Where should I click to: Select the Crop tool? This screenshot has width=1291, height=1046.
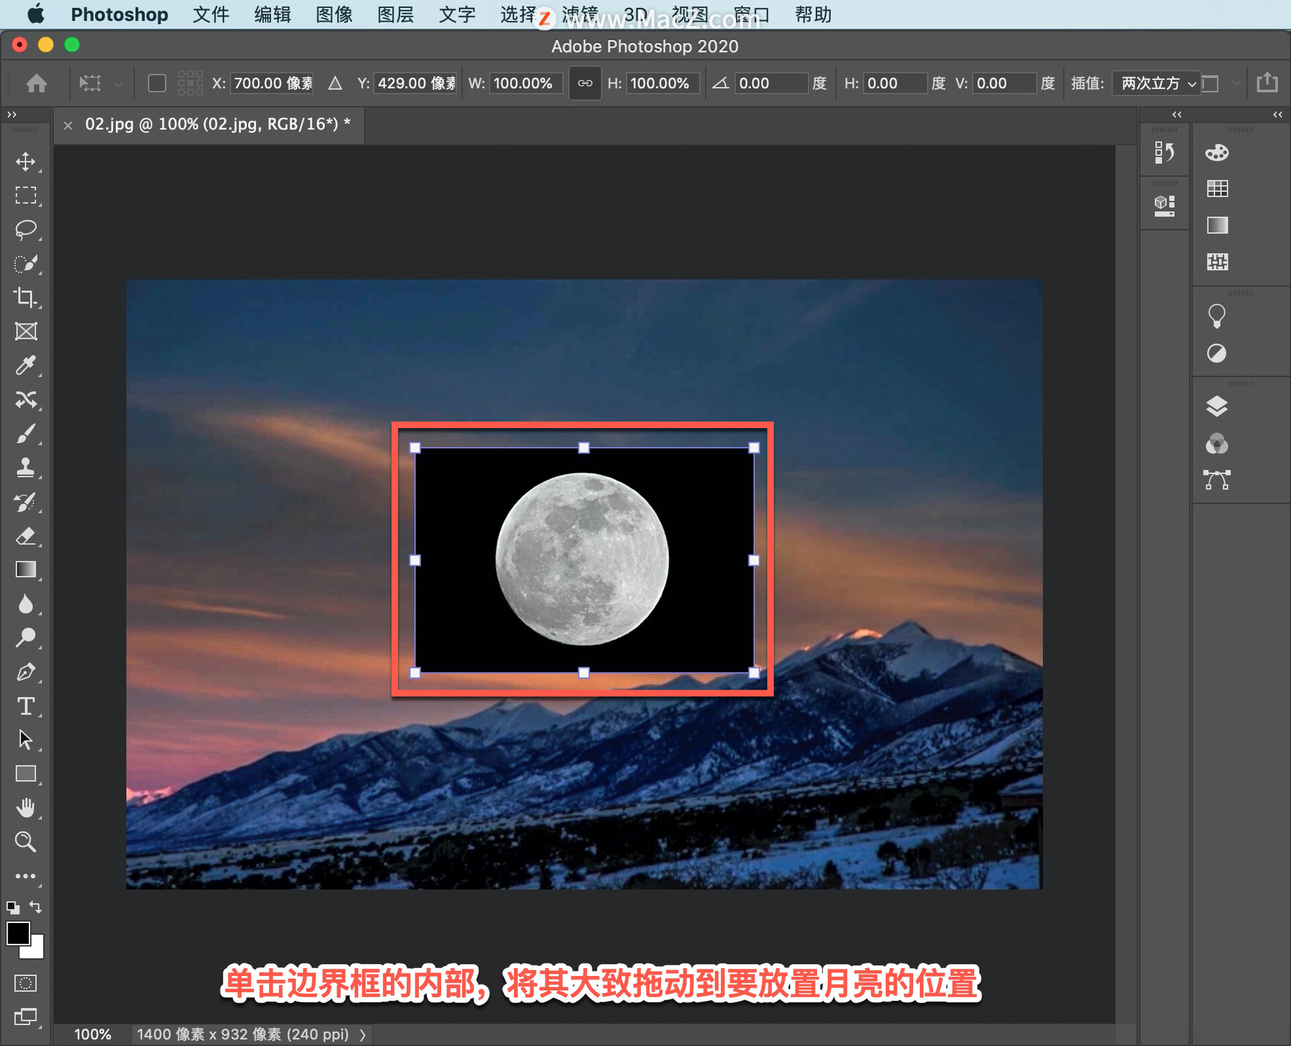click(26, 298)
